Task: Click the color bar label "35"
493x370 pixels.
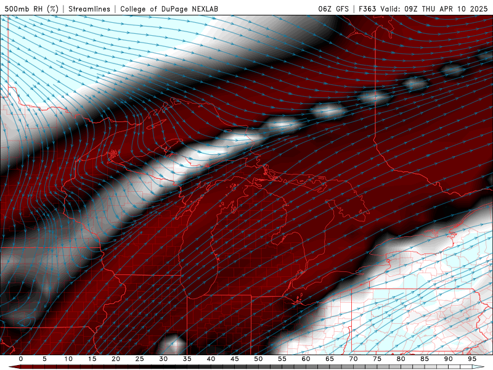Action: point(187,359)
